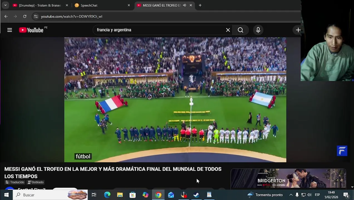354x200 pixels.
Task: Go back with the browser back arrow
Action: click(6, 16)
